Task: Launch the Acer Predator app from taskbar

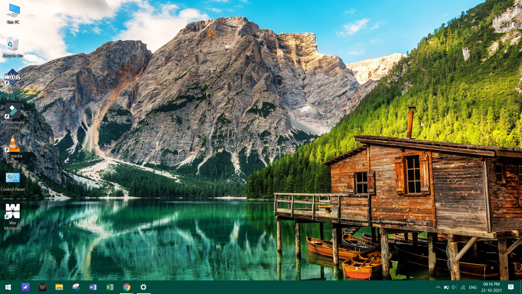Action: 42,287
